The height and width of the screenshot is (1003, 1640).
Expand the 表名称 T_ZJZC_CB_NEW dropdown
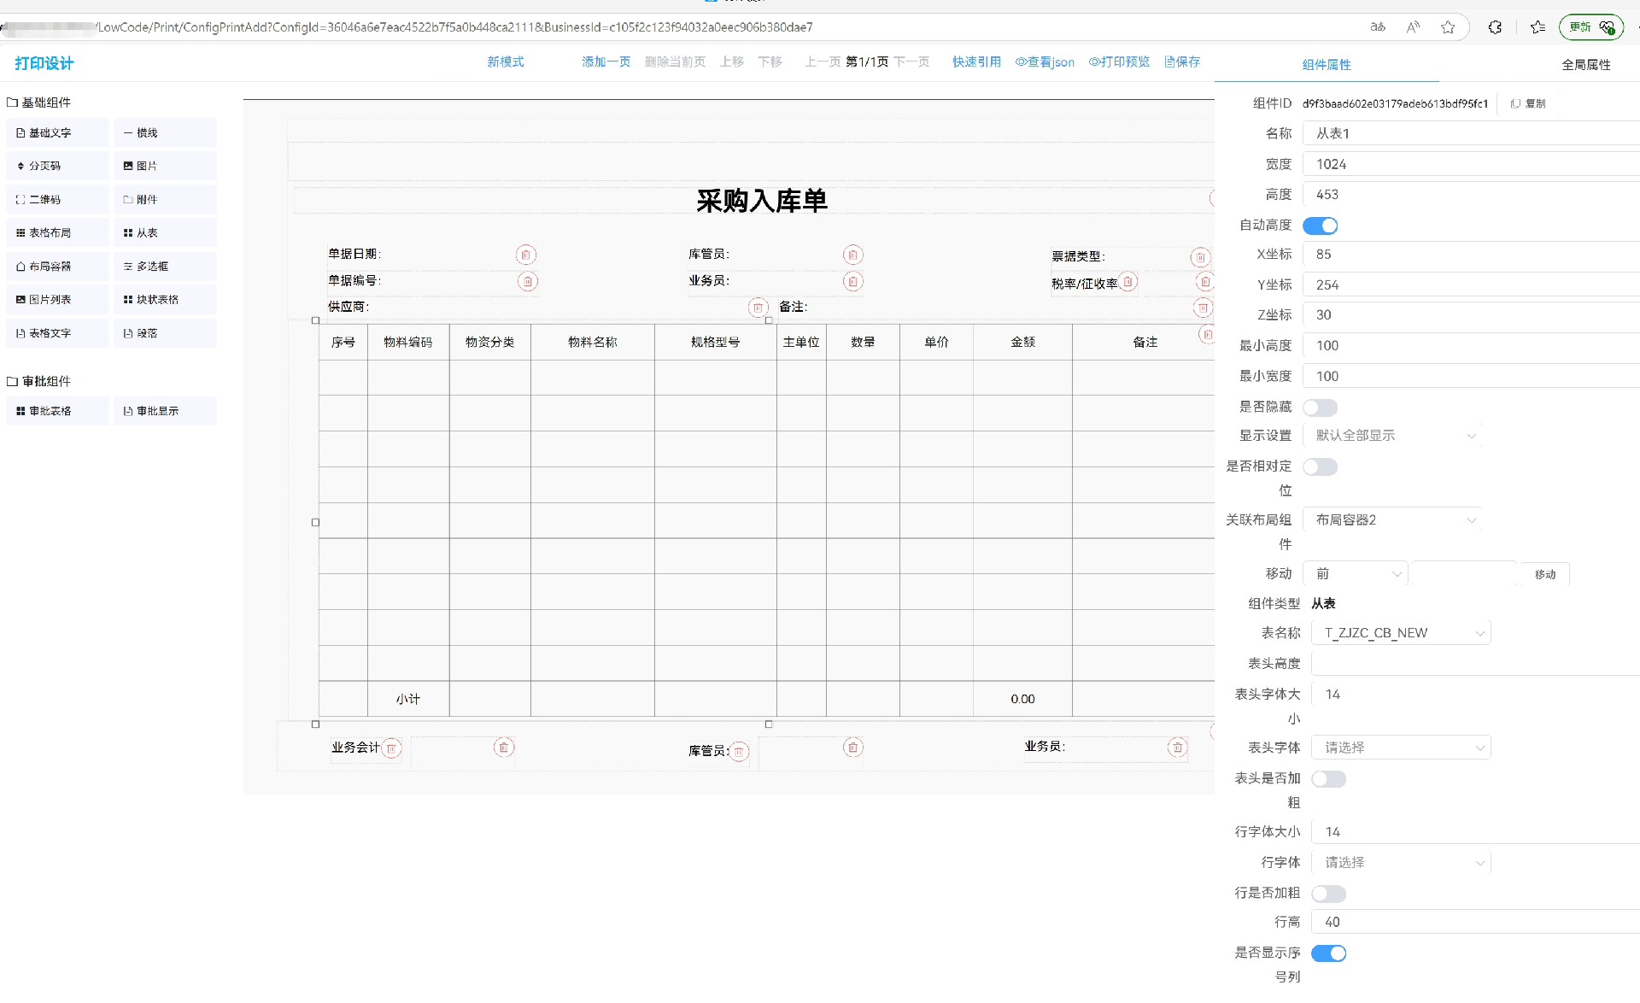tap(1401, 634)
